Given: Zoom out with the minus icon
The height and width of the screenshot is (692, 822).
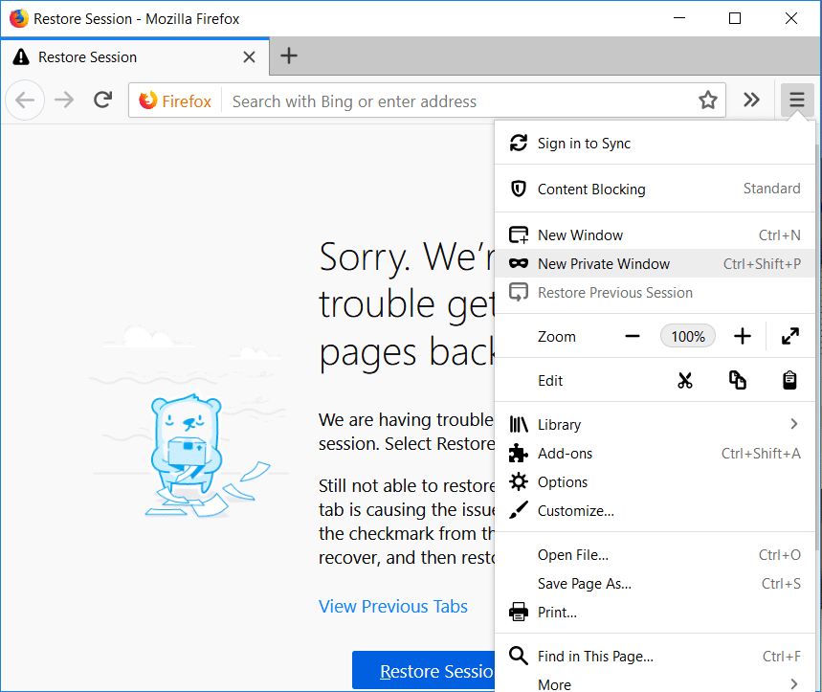Looking at the screenshot, I should pos(632,336).
